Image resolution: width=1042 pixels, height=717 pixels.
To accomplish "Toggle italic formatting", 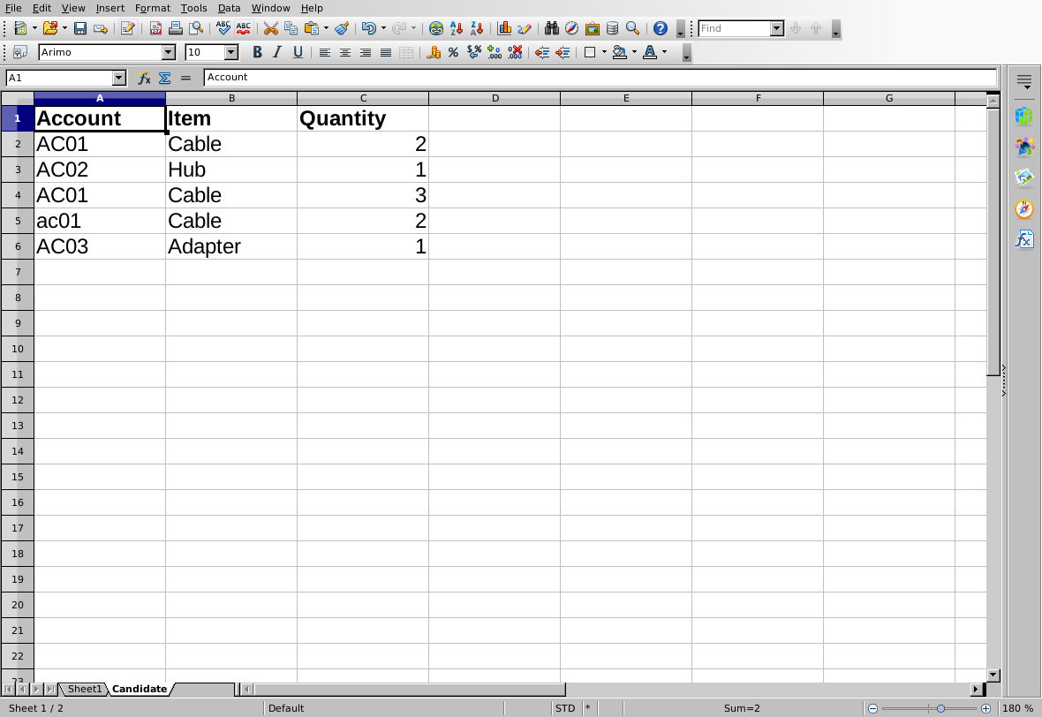I will (277, 52).
